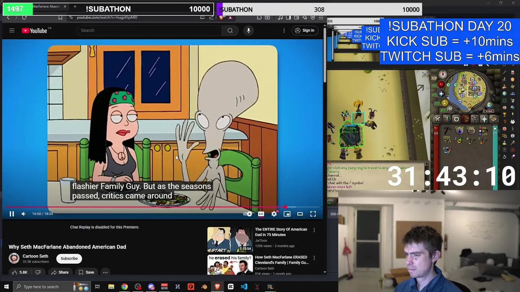The height and width of the screenshot is (292, 520).
Task: Open the RuneScape Worn Equipment tab
Action: pos(475,119)
